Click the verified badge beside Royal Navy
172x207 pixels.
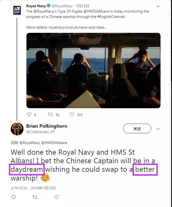[49, 6]
